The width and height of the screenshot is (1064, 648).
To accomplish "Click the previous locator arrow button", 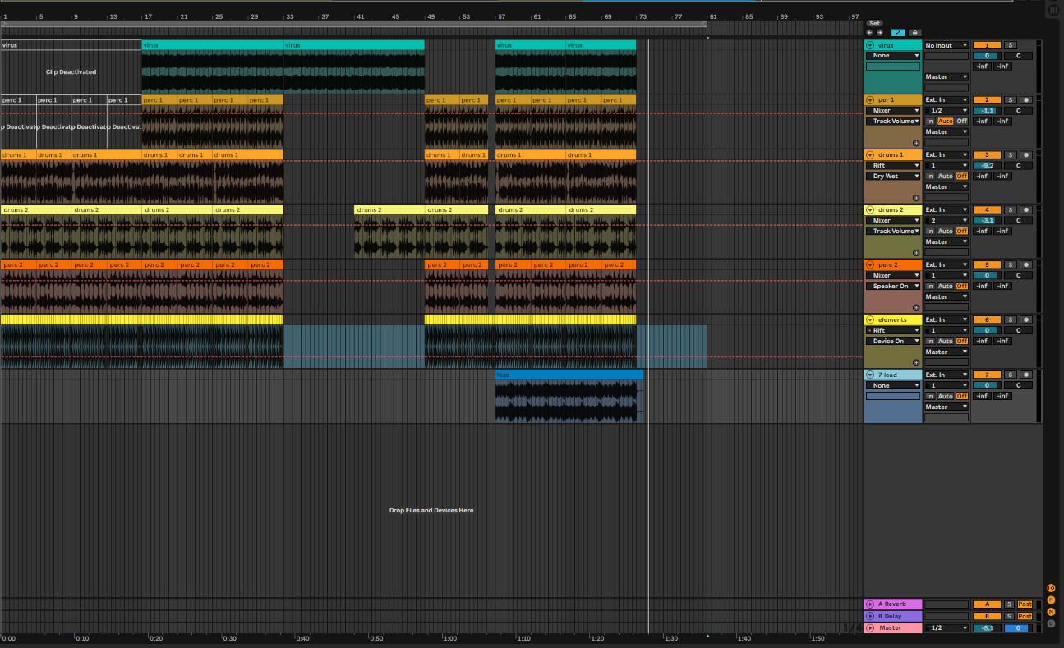I will tap(870, 32).
